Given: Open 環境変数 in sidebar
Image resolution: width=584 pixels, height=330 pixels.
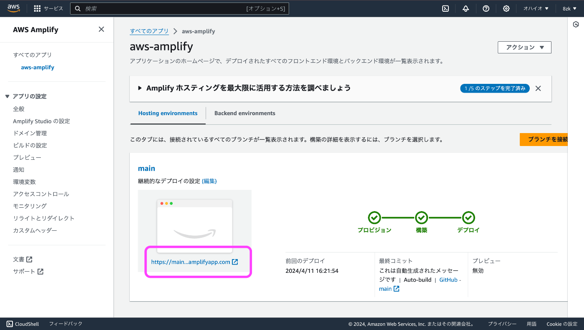Looking at the screenshot, I should coord(24,181).
